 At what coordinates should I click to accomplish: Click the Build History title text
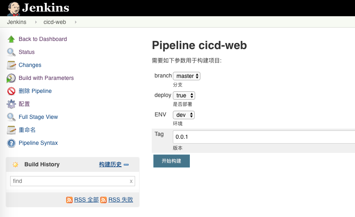click(x=42, y=164)
